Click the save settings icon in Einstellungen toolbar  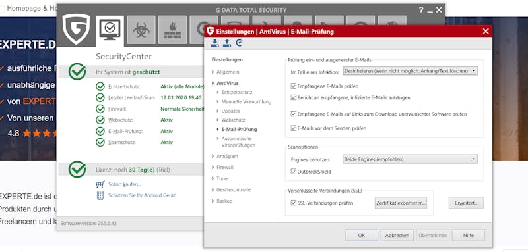pyautogui.click(x=227, y=43)
